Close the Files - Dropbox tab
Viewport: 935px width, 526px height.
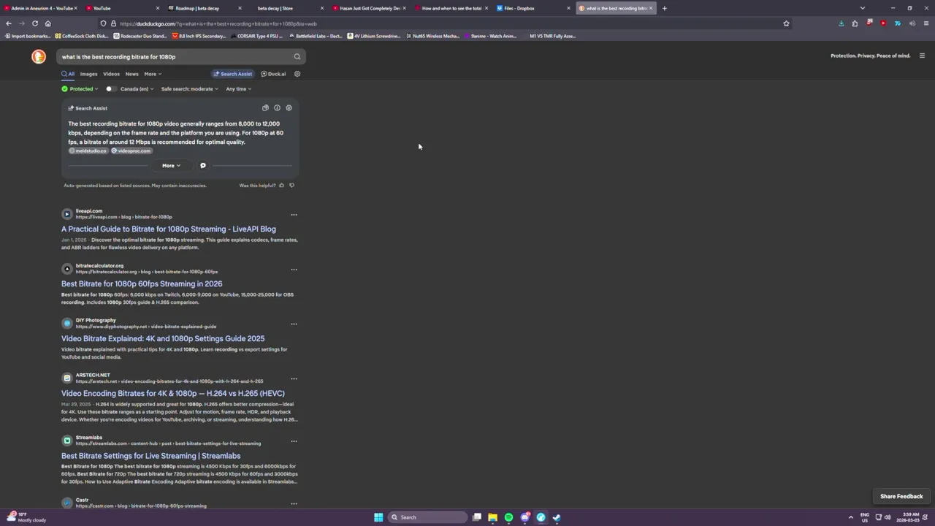pos(568,8)
